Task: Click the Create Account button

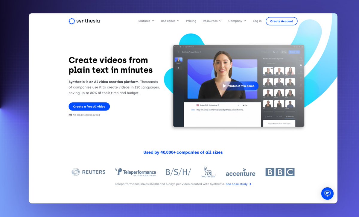Action: [x=282, y=21]
